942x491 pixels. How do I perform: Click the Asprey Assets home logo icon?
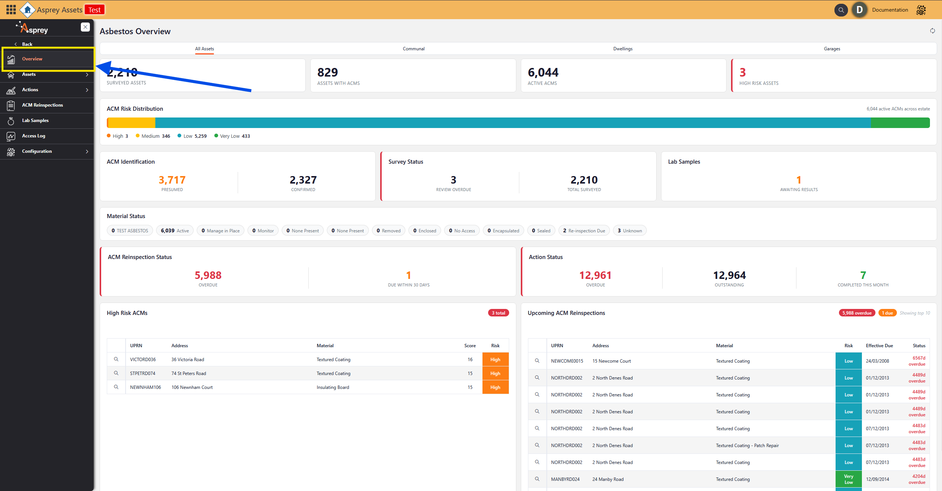[x=27, y=10]
